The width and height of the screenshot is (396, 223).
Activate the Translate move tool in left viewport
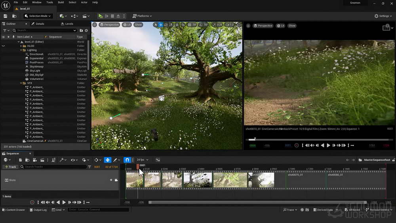click(x=161, y=25)
